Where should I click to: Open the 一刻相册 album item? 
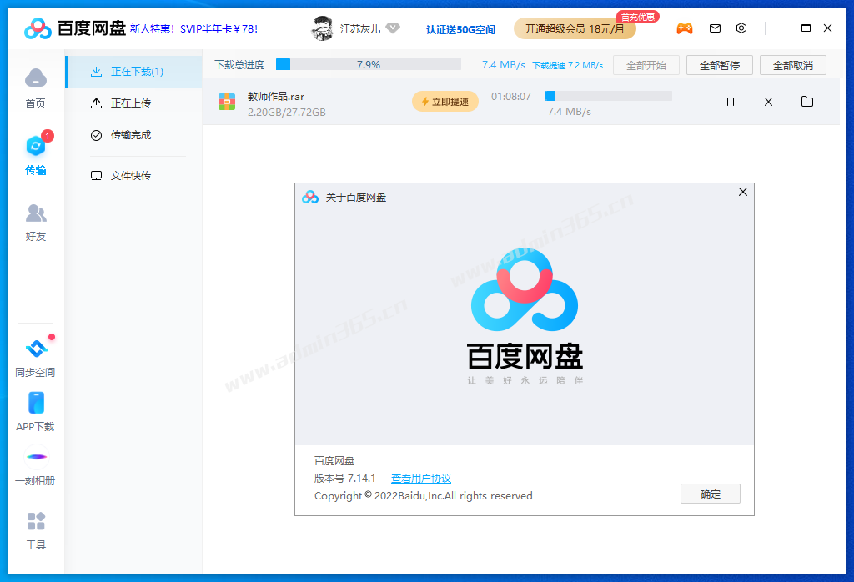pos(35,466)
